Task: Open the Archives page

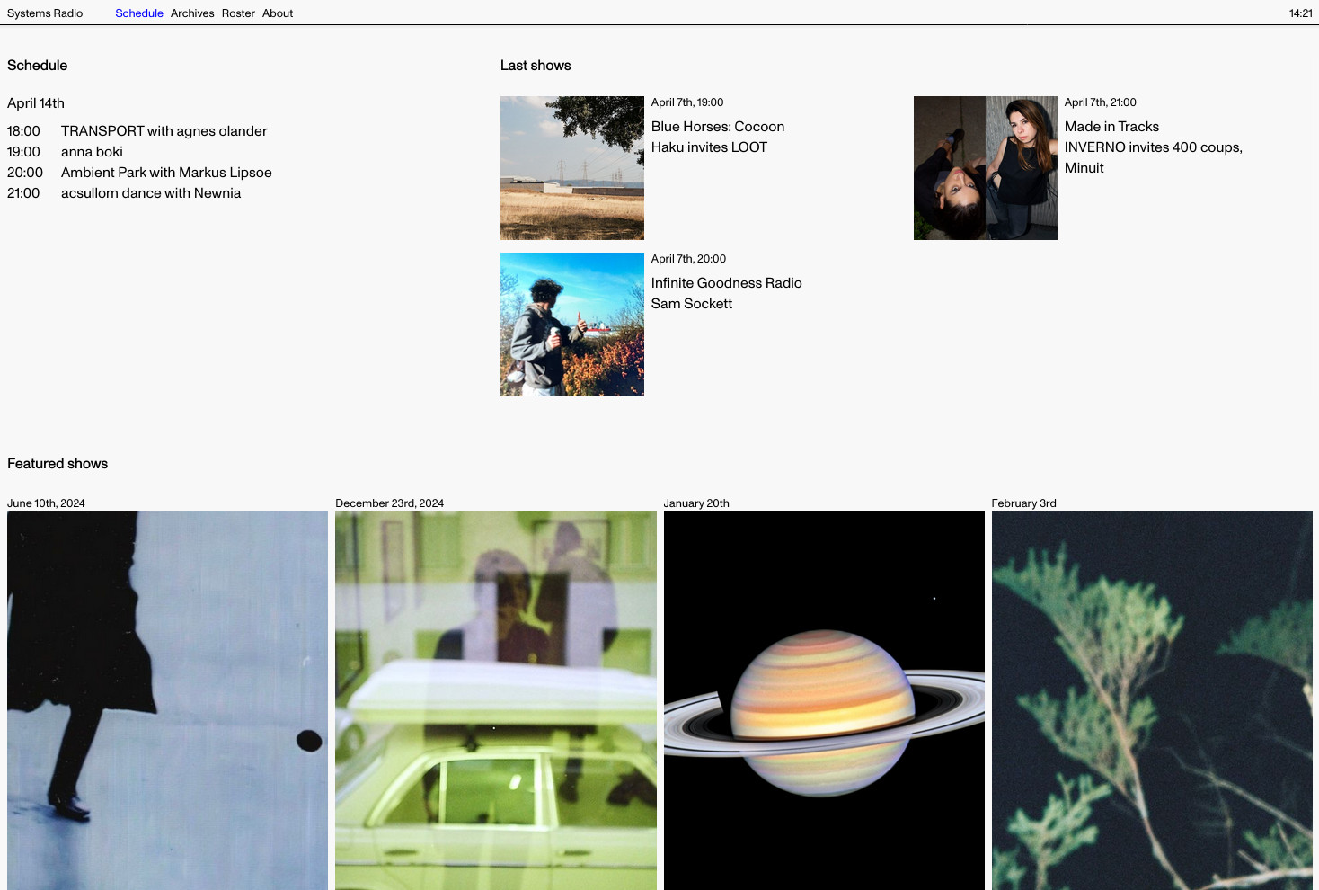Action: [192, 13]
